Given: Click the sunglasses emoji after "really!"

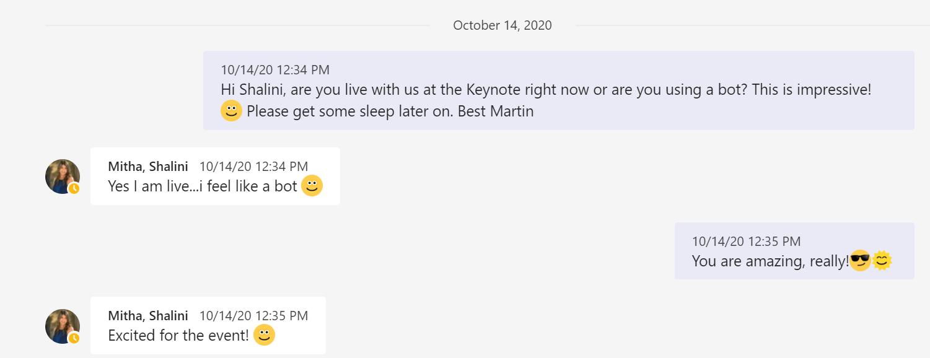Looking at the screenshot, I should (860, 261).
